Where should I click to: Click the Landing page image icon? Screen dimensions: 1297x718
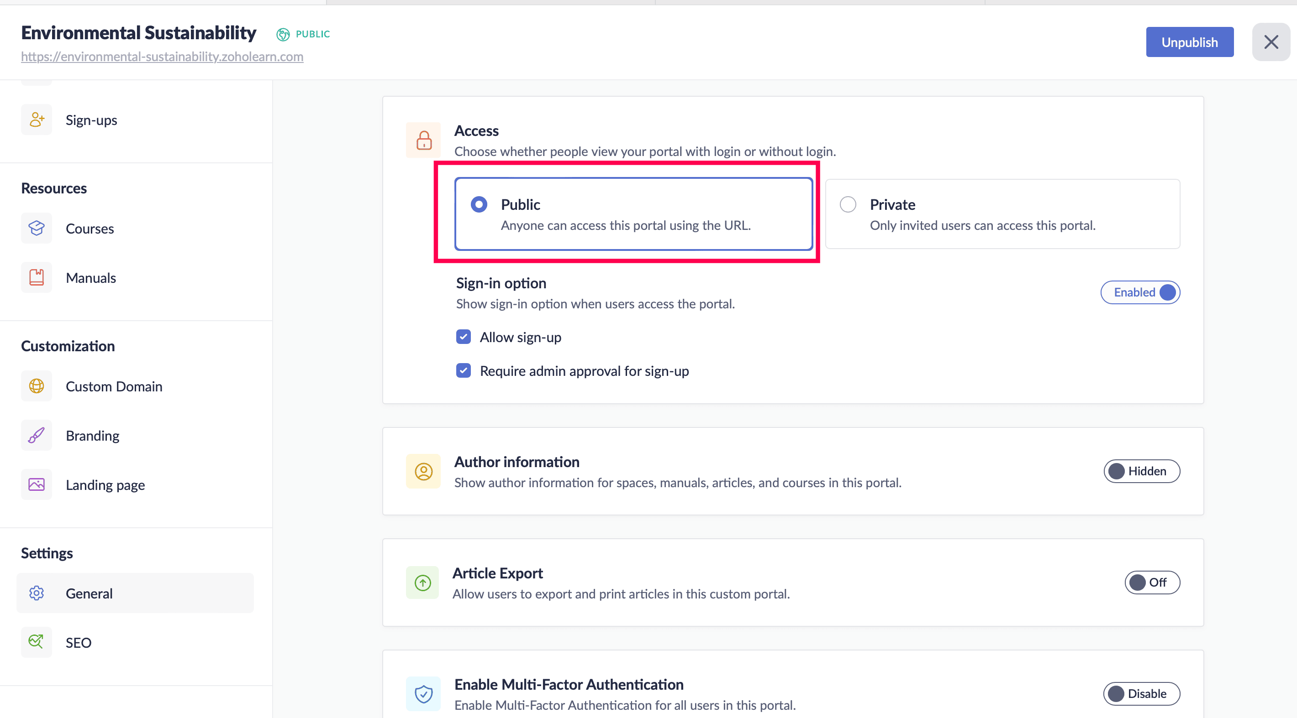pyautogui.click(x=36, y=485)
